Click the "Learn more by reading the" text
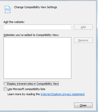Screen dimensions: 98x112 [24, 94]
